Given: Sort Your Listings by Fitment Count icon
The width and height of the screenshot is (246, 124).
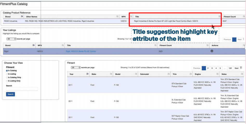Looking at the screenshot, I should (x=207, y=45).
